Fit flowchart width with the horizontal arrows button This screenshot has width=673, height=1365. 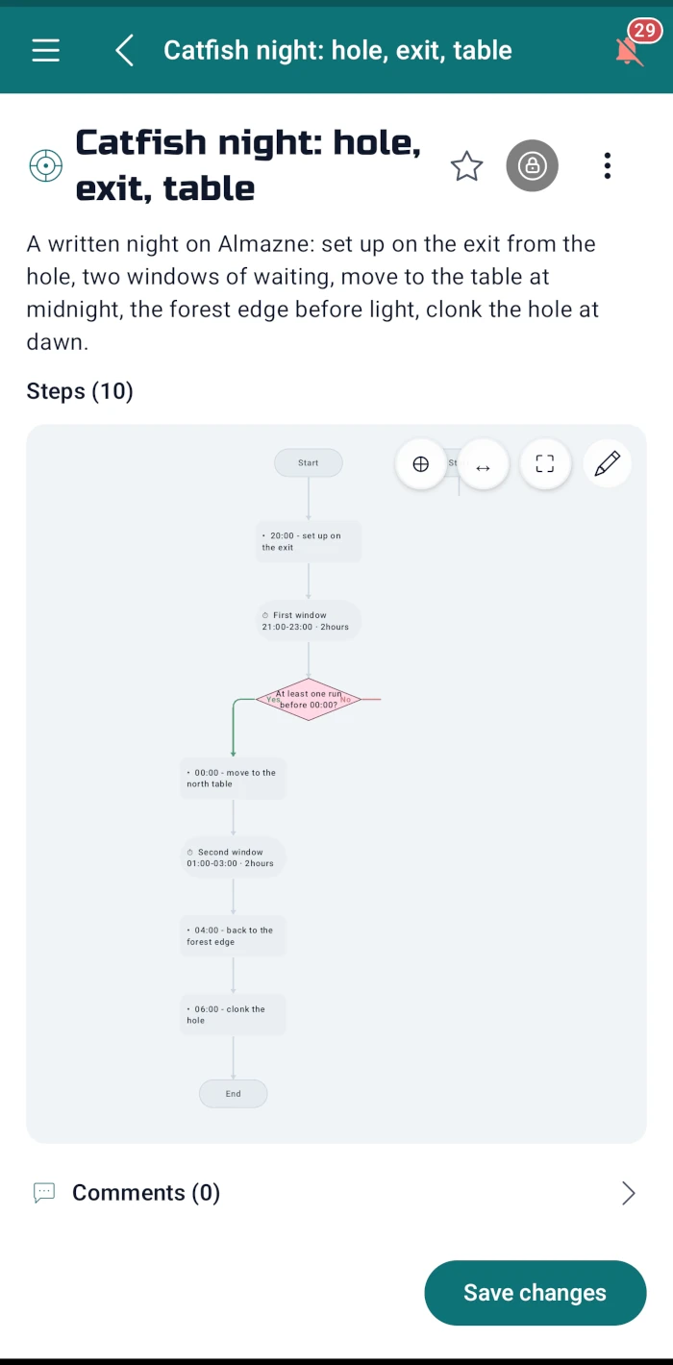point(484,464)
